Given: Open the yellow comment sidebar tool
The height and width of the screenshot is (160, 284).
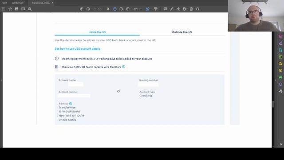Looking at the screenshot, I should pyautogui.click(x=280, y=70).
